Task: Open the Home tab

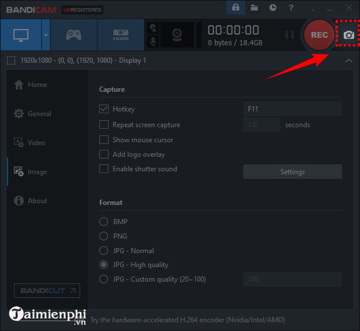Action: pos(31,85)
